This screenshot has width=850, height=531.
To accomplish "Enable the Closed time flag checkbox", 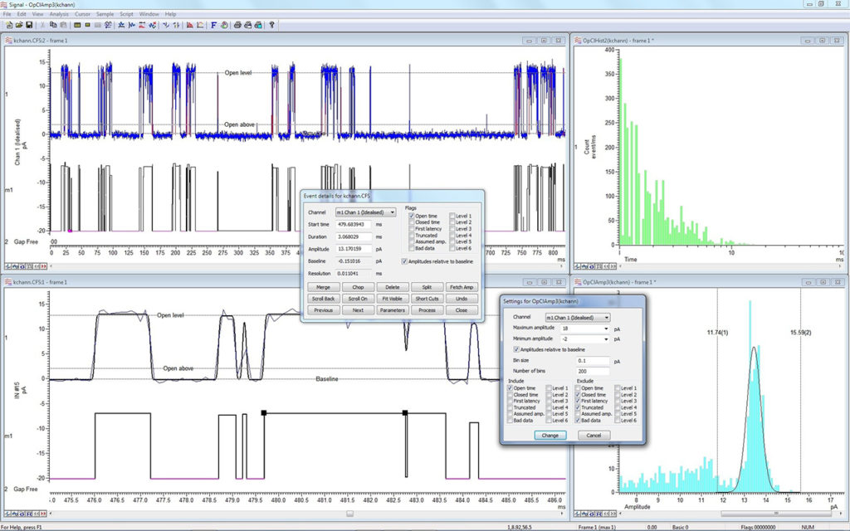I will pos(412,222).
